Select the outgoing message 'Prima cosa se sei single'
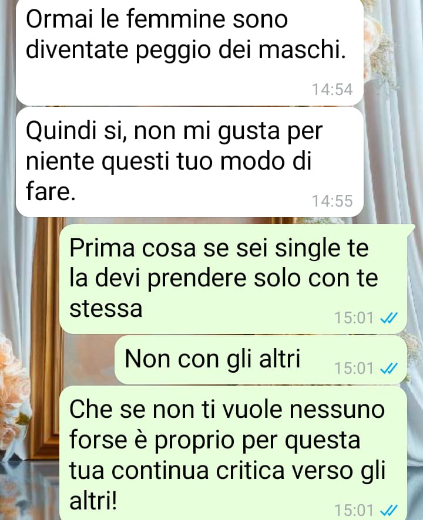The height and width of the screenshot is (520, 423). [233, 279]
